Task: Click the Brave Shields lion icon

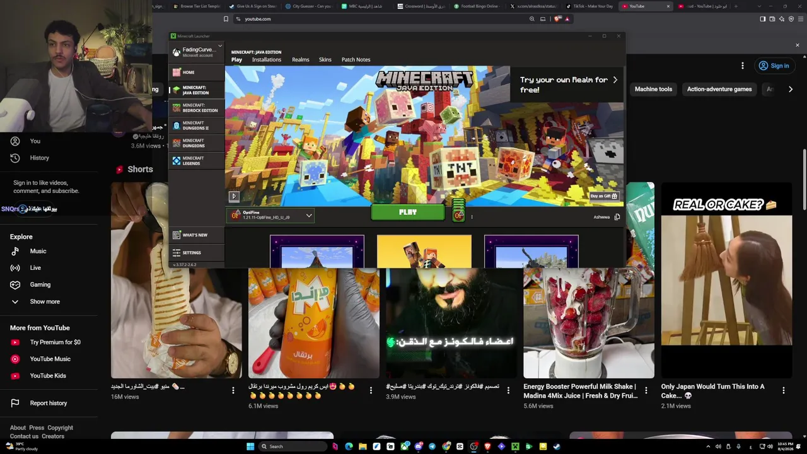Action: (557, 19)
